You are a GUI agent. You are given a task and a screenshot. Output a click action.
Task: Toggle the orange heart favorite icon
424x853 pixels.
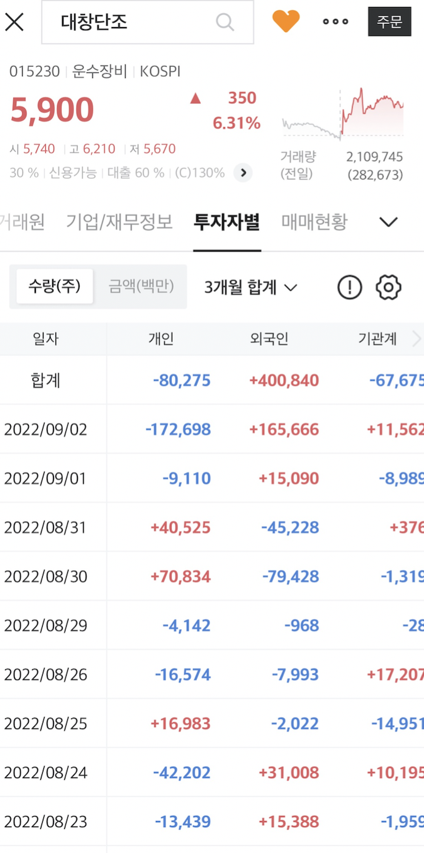[286, 21]
